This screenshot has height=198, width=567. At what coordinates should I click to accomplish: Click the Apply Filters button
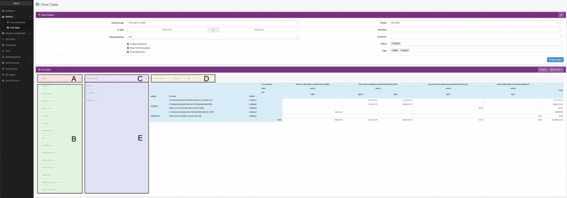(x=555, y=60)
